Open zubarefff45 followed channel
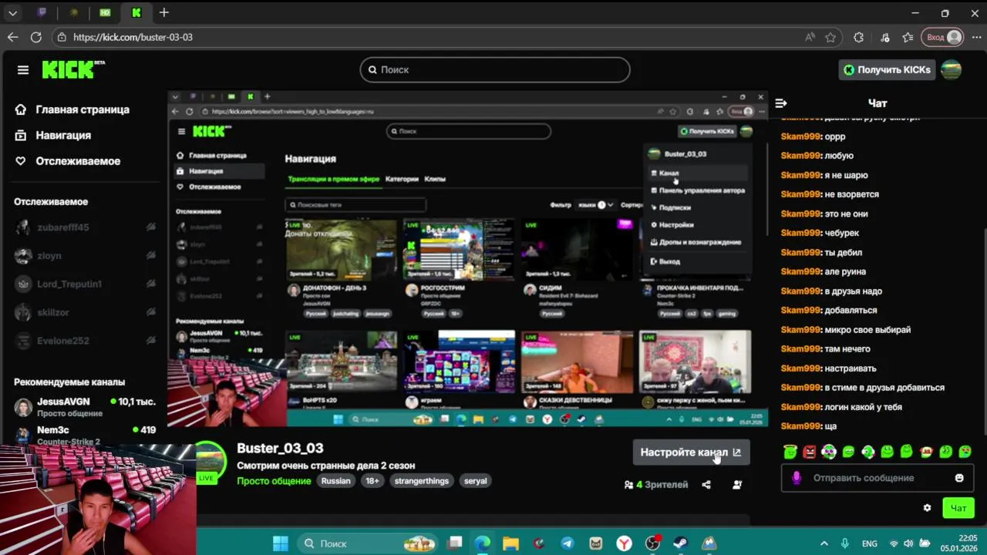 point(86,227)
